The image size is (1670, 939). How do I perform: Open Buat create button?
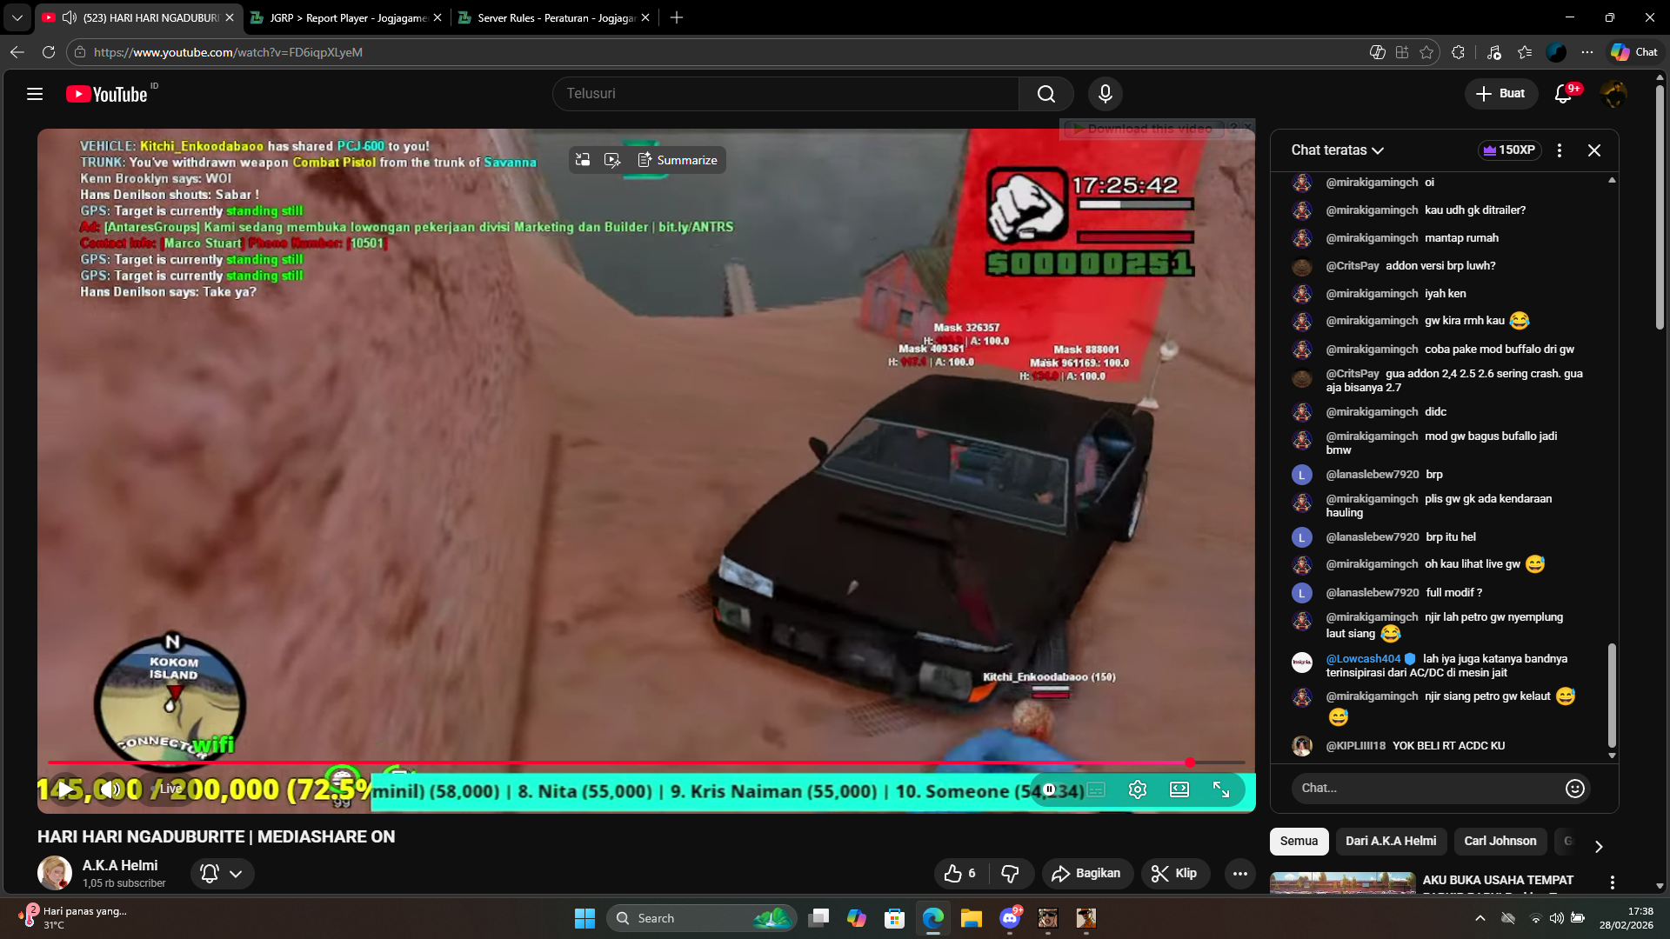[x=1501, y=94]
